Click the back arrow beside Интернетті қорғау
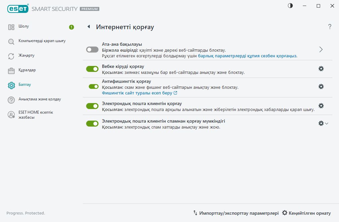Screen dimensions: 339x222 coord(89,27)
